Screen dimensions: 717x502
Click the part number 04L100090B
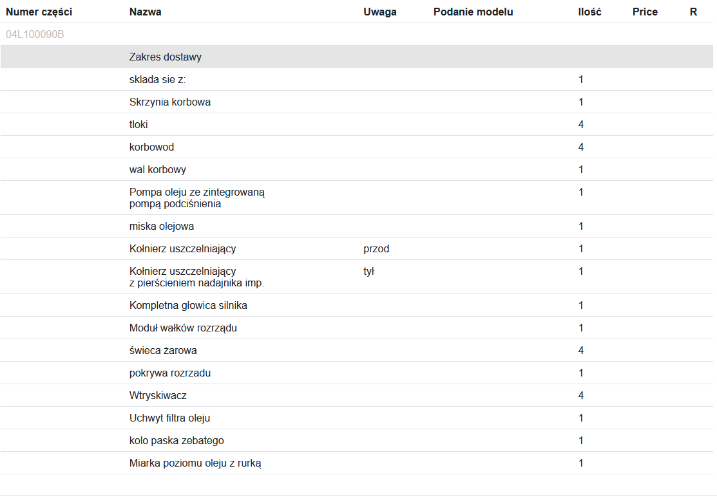coord(35,35)
